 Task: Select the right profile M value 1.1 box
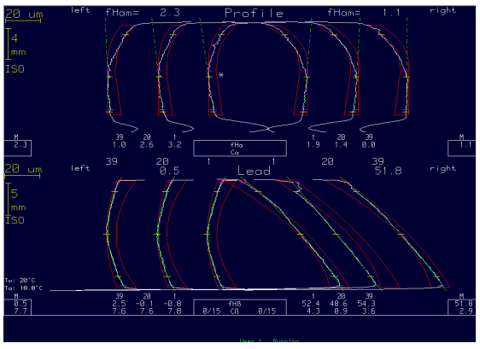coord(462,148)
